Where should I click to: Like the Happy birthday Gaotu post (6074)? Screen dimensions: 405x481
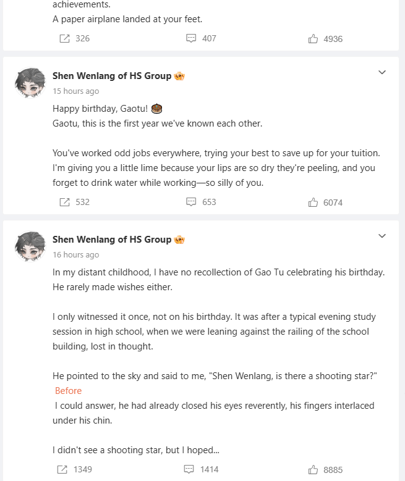pyautogui.click(x=325, y=203)
